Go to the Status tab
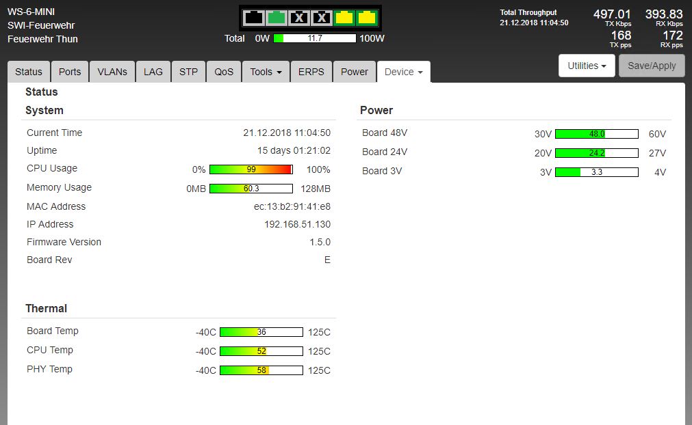This screenshot has height=425, width=692. pyautogui.click(x=29, y=72)
